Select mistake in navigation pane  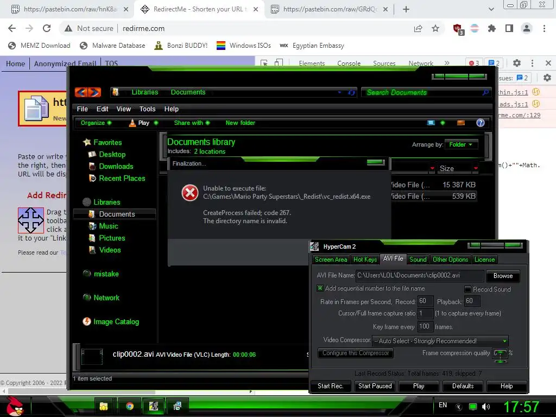point(106,274)
